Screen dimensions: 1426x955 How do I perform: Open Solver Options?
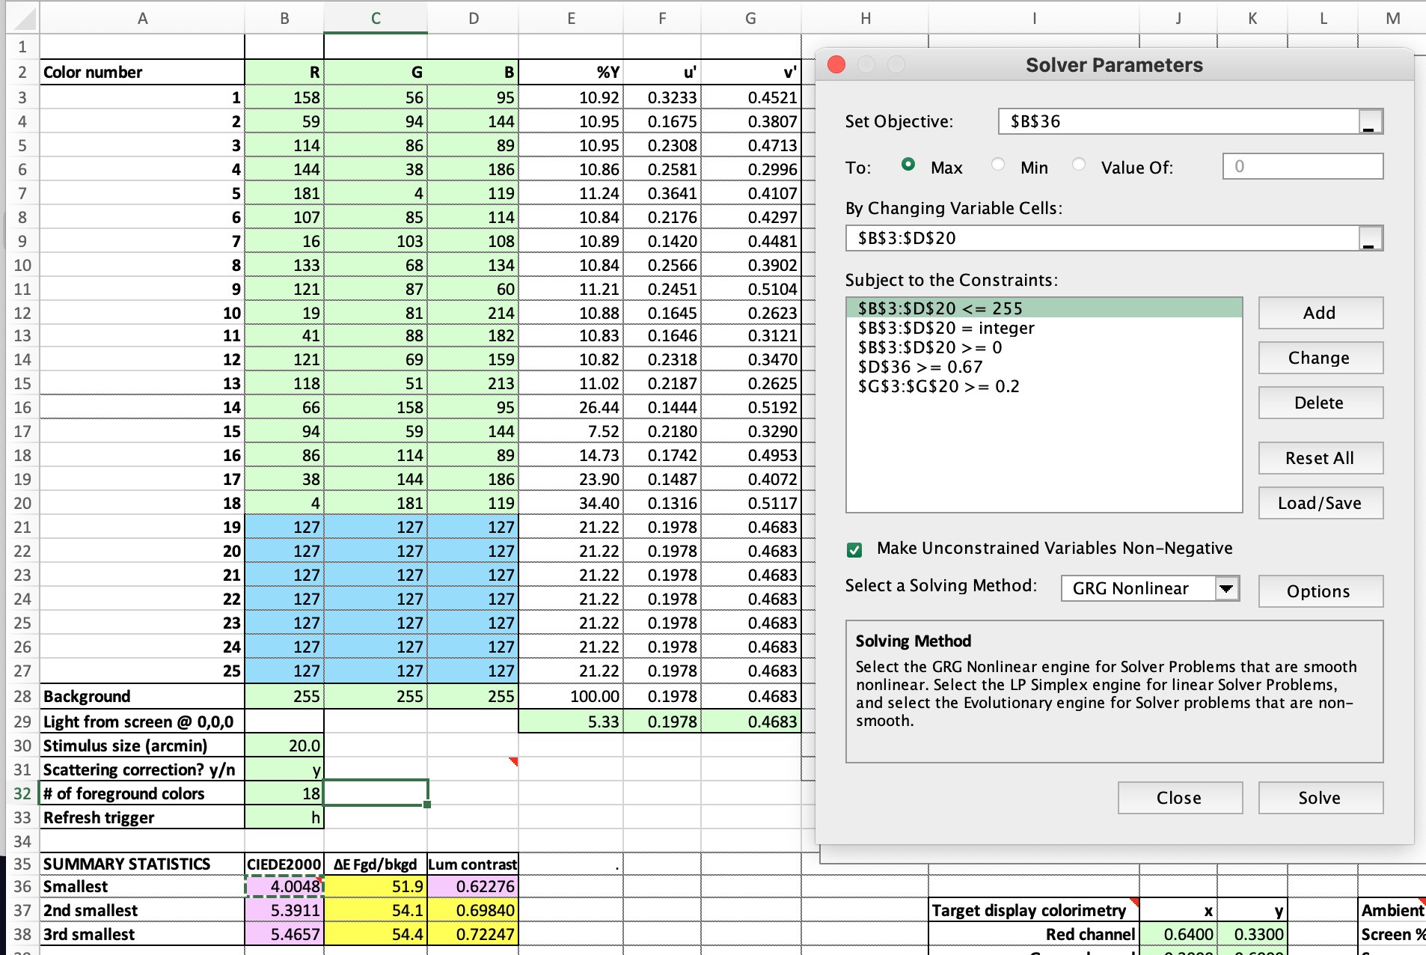pos(1320,591)
